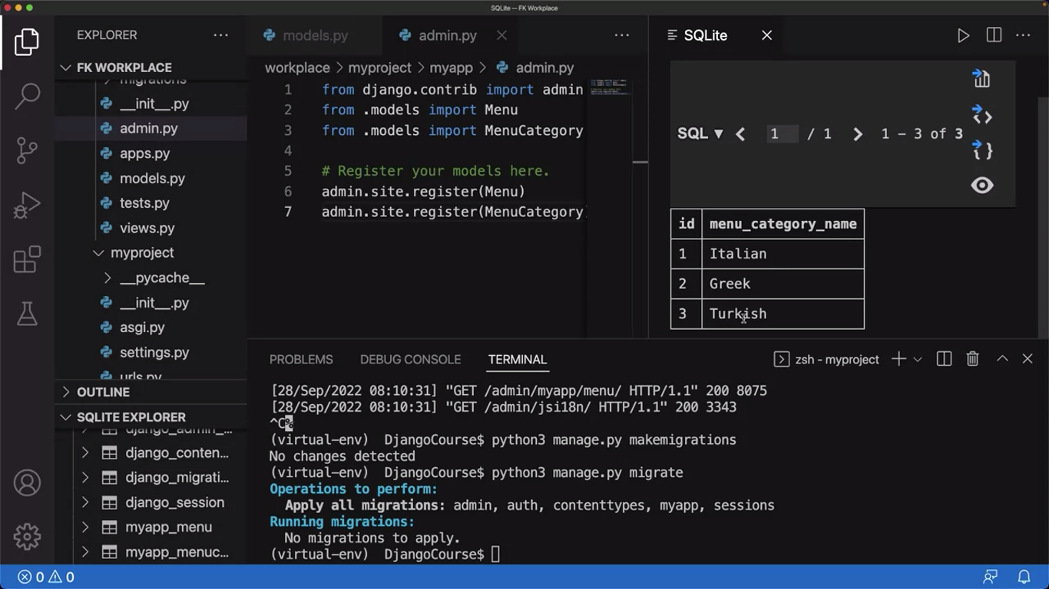Open the Extensions view
The width and height of the screenshot is (1049, 589).
pos(28,259)
